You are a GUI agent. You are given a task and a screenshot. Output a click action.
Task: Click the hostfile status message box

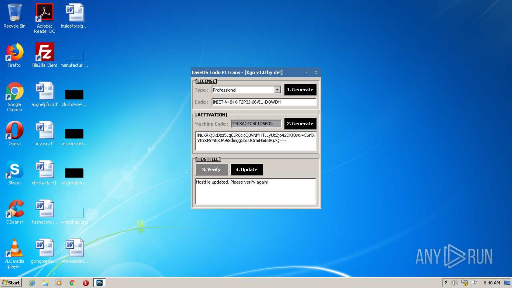pyautogui.click(x=256, y=191)
